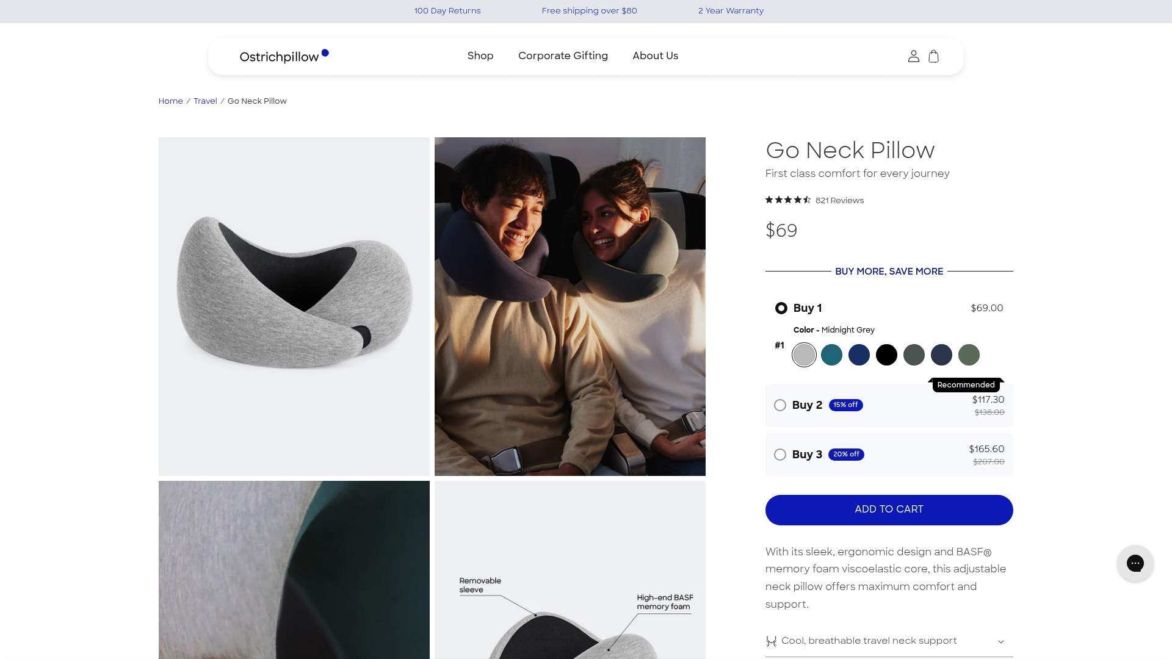Keep Buy 1 selected
Image resolution: width=1172 pixels, height=659 pixels.
[781, 308]
